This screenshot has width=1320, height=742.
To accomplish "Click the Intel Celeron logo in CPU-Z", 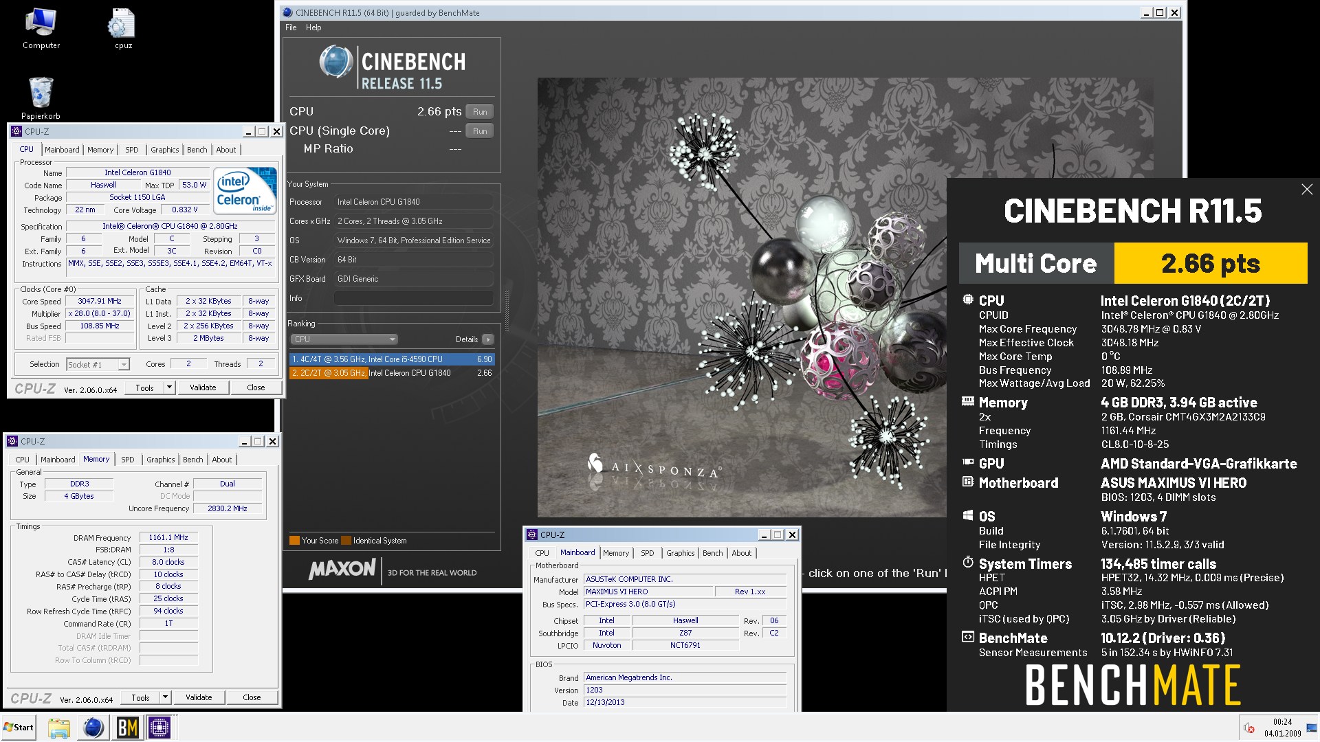I will (245, 191).
